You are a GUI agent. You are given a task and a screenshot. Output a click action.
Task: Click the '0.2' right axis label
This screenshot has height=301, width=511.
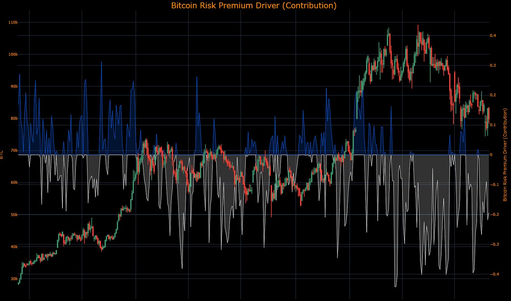pyautogui.click(x=493, y=95)
